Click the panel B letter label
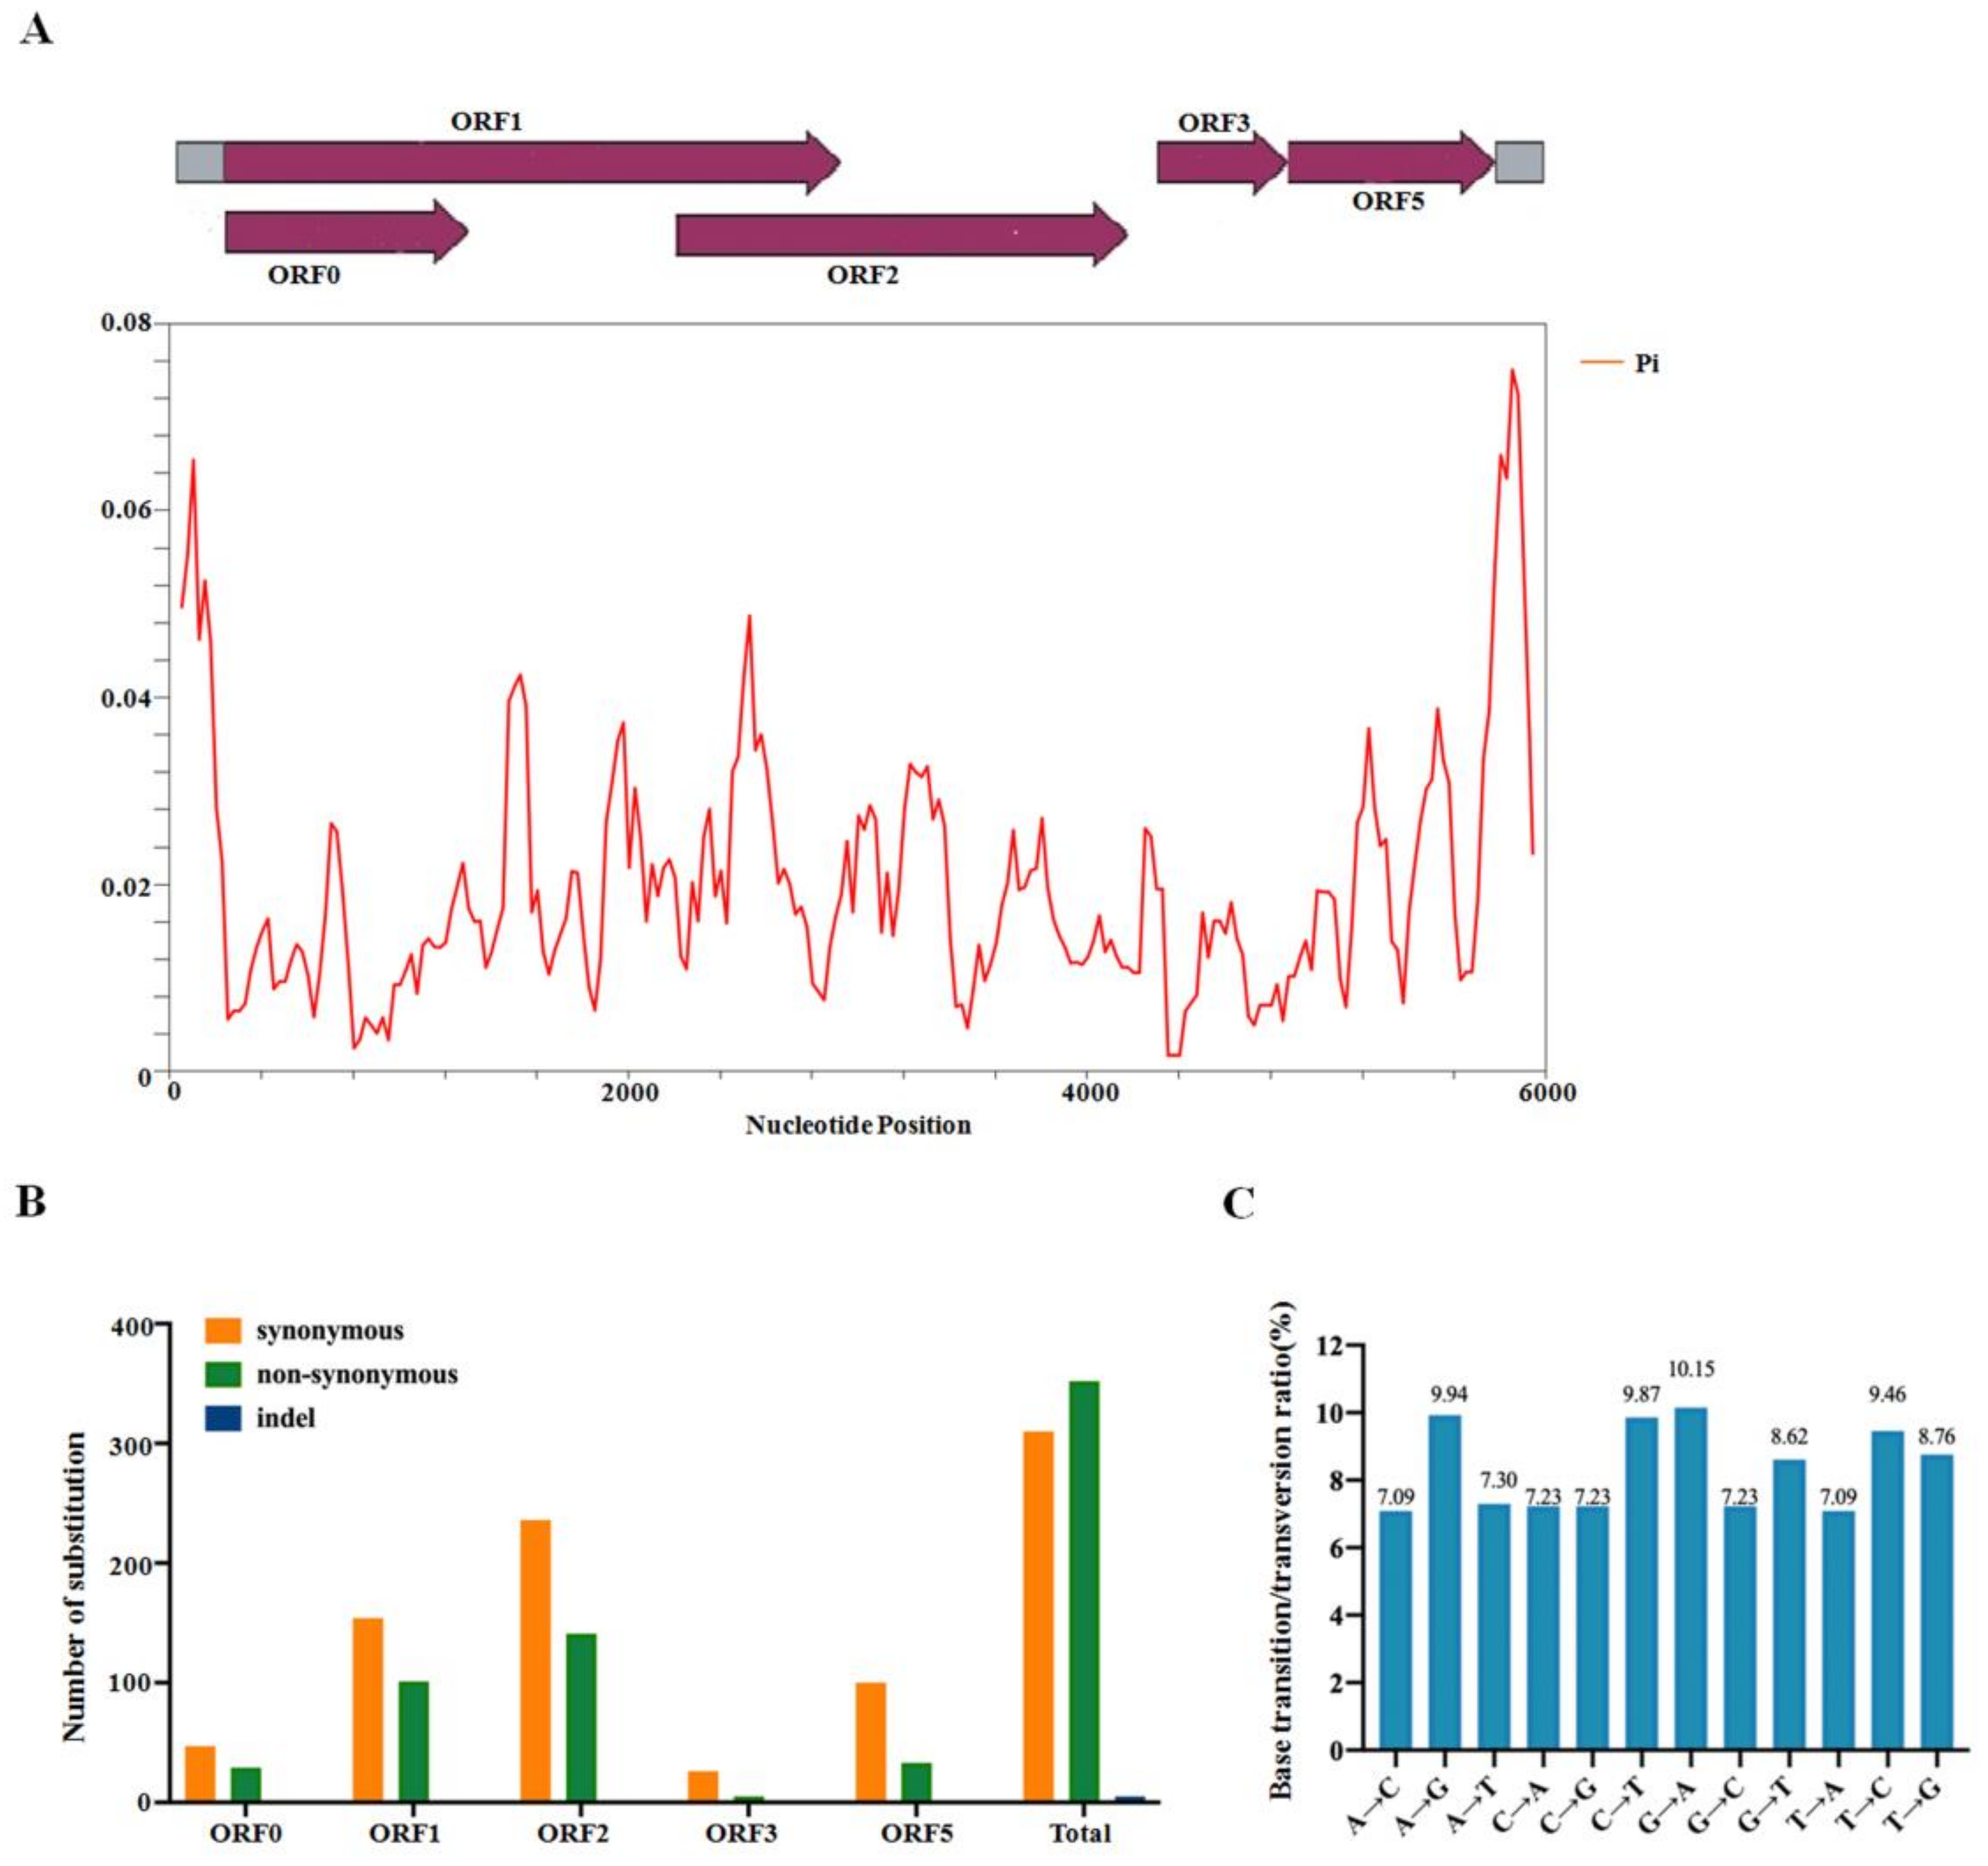The image size is (1988, 1866). click(31, 1202)
